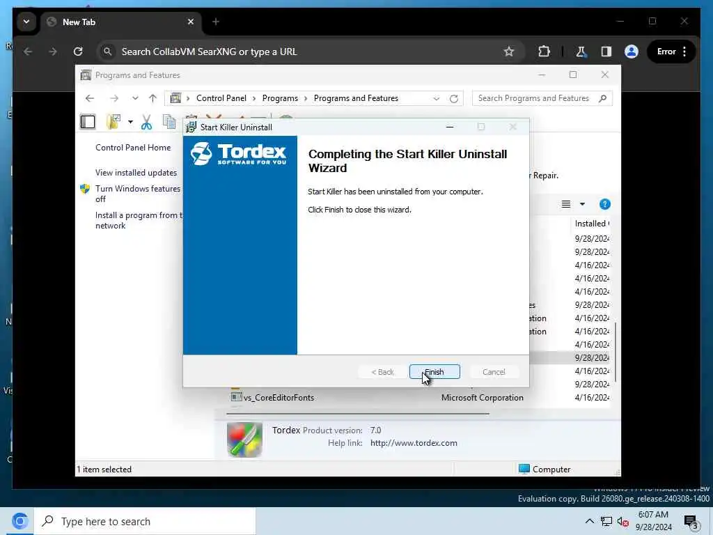Expand the address bar history dropdown
The width and height of the screenshot is (713, 535).
[437, 98]
